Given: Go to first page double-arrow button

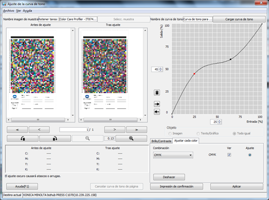Looking at the screenshot, I should pos(17,130).
